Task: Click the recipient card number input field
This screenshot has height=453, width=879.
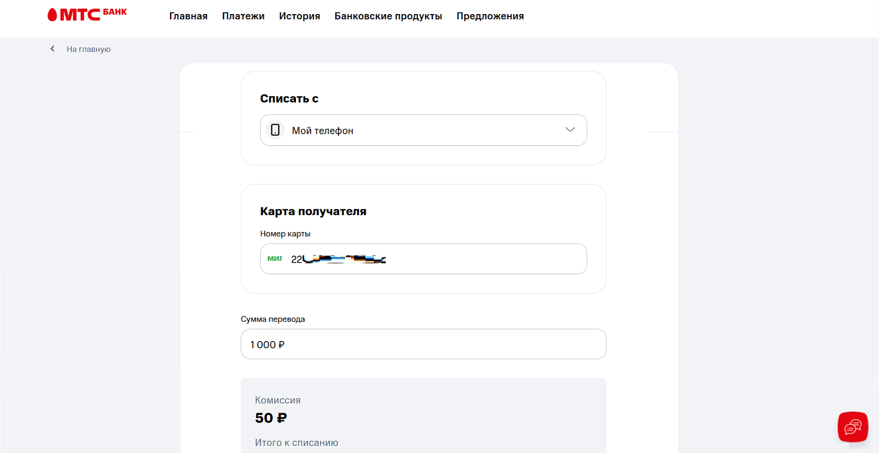Action: 423,258
